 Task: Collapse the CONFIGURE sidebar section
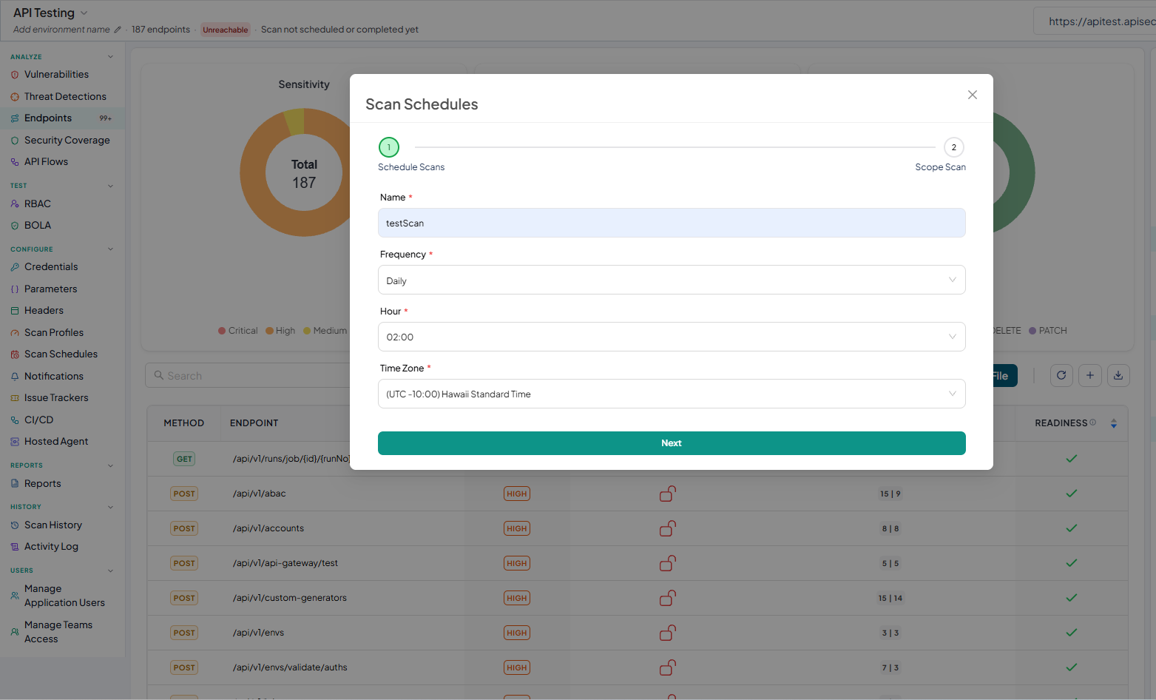point(110,249)
